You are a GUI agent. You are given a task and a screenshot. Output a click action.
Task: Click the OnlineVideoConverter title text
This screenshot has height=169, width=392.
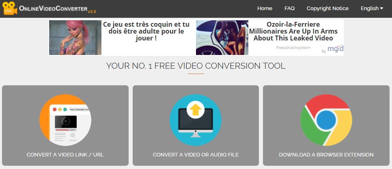coord(53,8)
